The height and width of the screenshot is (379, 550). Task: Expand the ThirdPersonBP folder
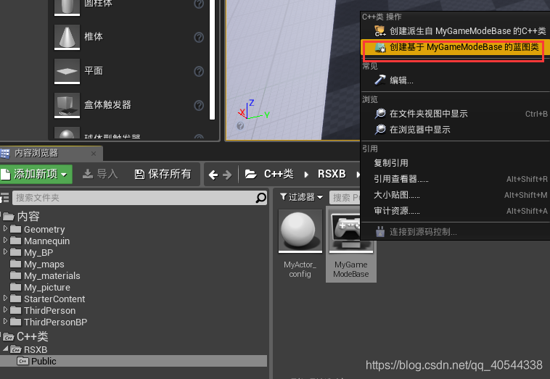5,321
